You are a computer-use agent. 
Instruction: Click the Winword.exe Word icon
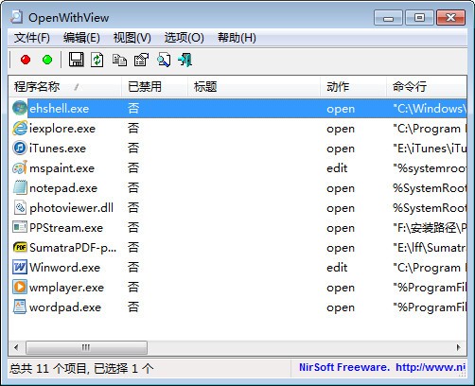(x=20, y=267)
